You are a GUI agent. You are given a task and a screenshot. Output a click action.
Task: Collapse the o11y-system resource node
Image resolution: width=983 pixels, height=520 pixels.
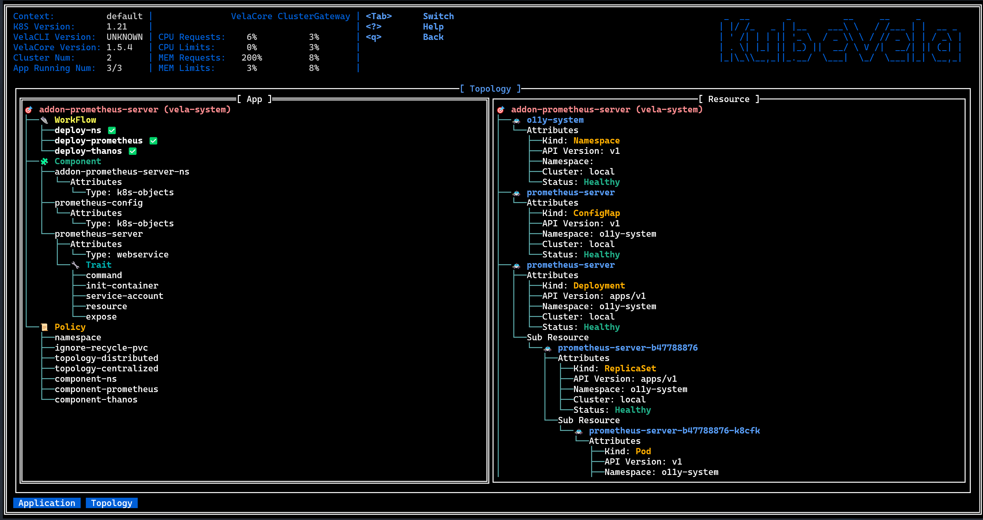[x=555, y=120]
